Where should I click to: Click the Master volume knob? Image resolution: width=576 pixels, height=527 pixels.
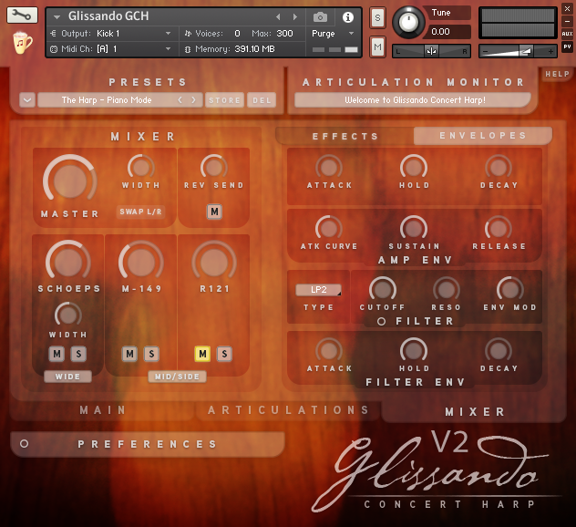pyautogui.click(x=70, y=181)
